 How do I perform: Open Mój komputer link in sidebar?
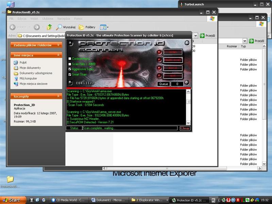[28, 78]
